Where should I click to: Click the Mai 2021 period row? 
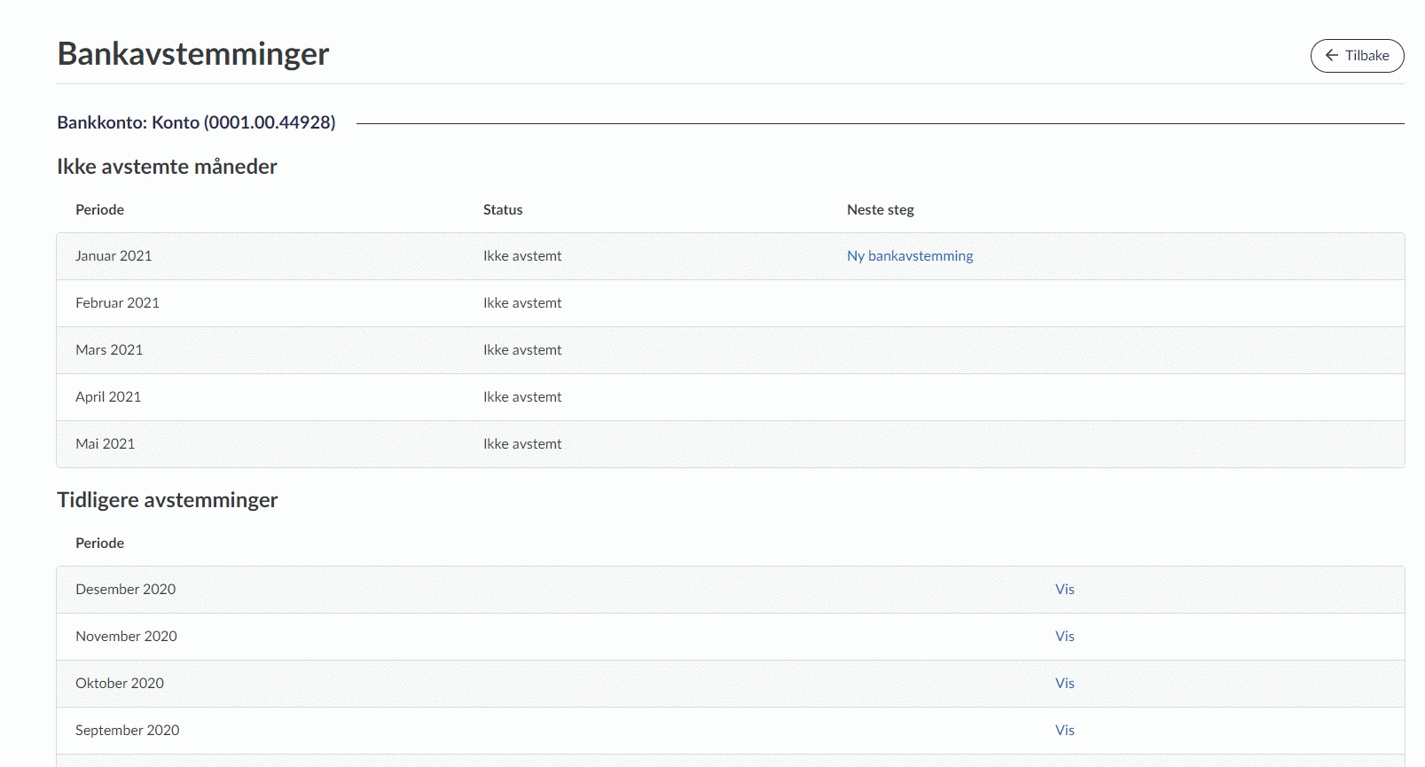pos(106,443)
